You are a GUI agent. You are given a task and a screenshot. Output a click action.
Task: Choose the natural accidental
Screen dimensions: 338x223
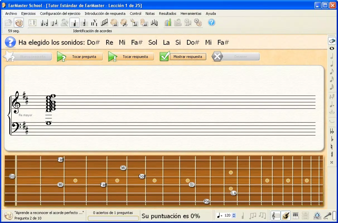(332, 147)
